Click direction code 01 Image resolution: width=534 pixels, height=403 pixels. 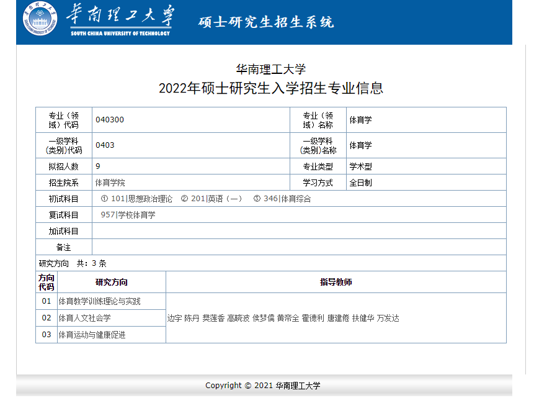point(47,301)
